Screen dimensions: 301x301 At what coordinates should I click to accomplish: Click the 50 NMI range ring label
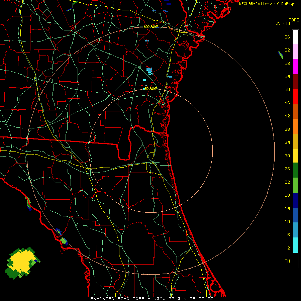[x=150, y=89]
